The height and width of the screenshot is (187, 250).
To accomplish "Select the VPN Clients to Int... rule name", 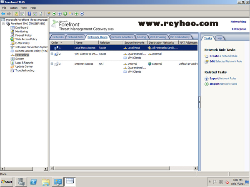I will tap(86, 54).
